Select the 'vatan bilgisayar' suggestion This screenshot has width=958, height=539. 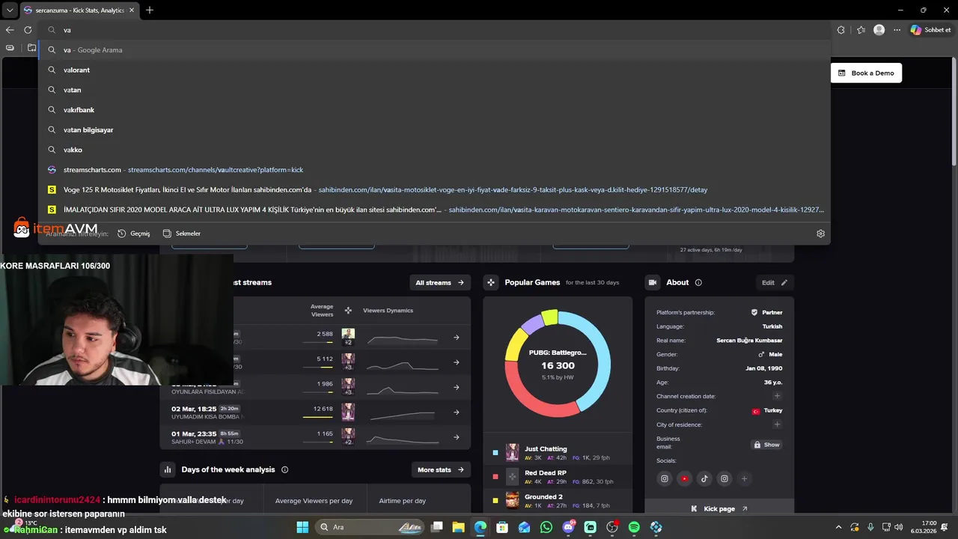pos(434,130)
